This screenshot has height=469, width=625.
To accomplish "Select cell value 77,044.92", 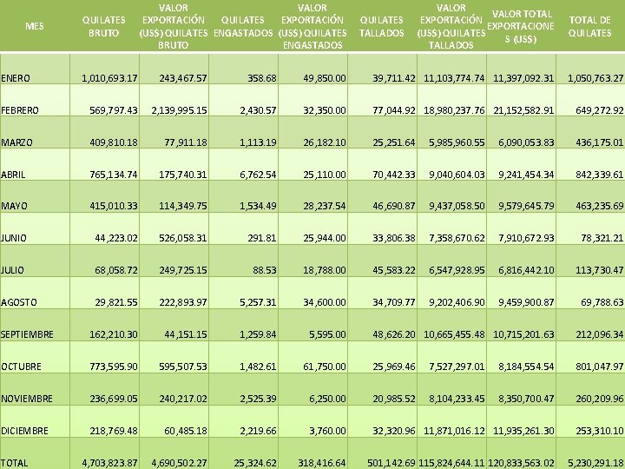I will click(394, 110).
